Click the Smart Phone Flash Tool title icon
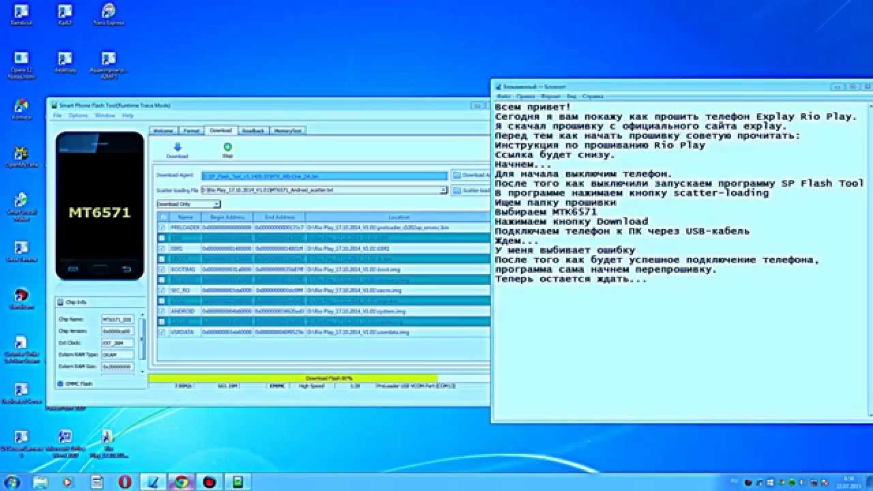The image size is (873, 491). [x=54, y=105]
